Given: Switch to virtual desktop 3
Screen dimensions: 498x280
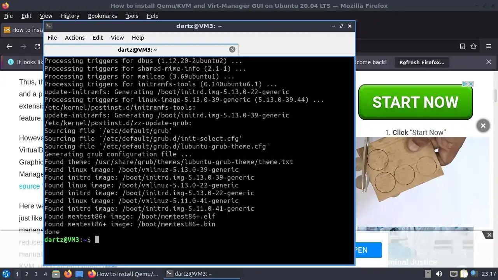Looking at the screenshot, I should 36,274.
